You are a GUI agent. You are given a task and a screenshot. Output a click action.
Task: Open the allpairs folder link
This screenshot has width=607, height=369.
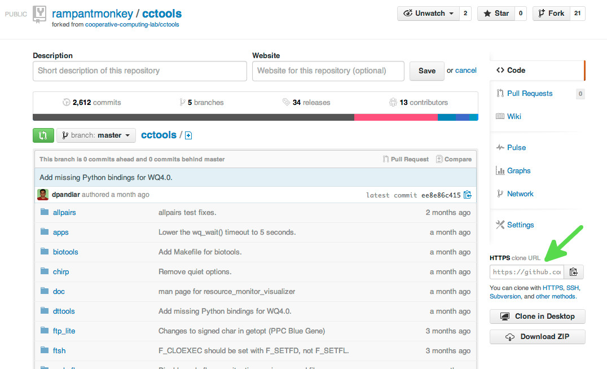click(x=64, y=213)
